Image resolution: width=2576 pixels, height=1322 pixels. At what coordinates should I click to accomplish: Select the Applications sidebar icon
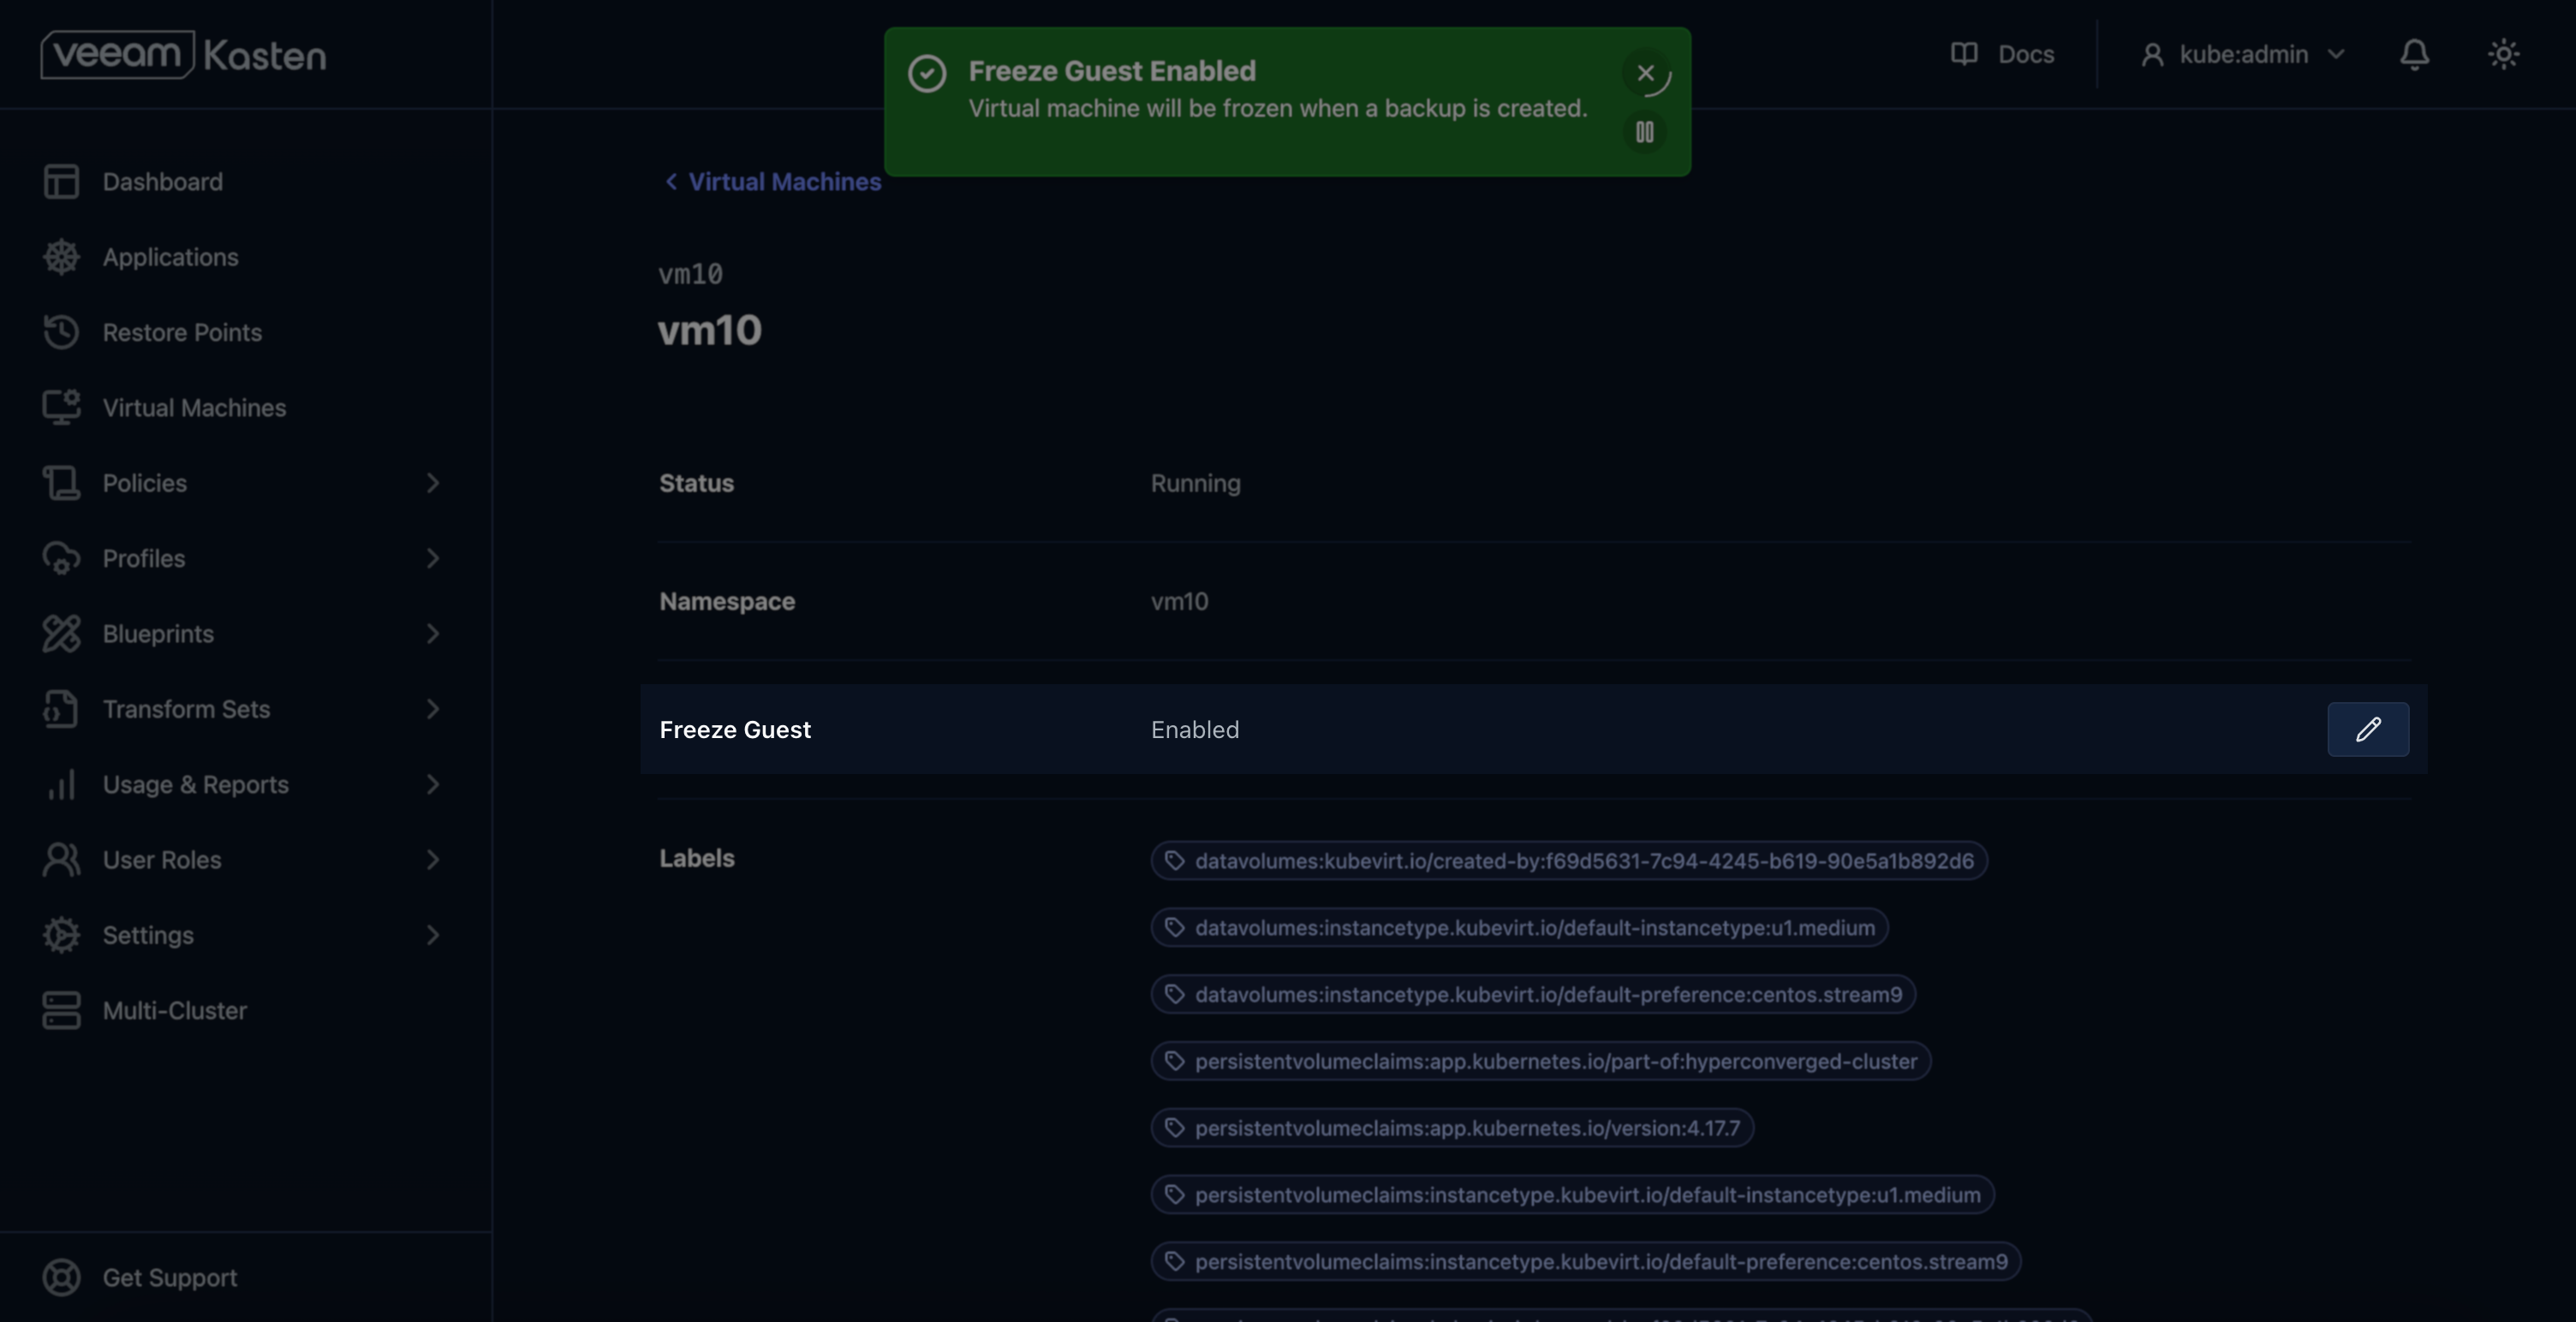point(62,257)
